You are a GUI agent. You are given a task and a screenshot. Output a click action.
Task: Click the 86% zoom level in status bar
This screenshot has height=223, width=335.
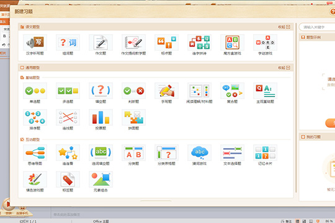(329, 221)
